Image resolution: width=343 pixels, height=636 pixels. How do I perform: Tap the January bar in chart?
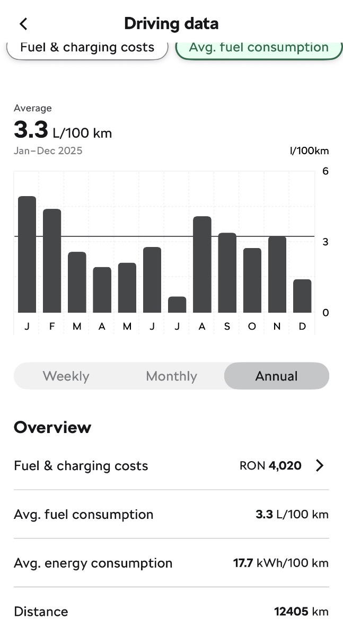[27, 254]
